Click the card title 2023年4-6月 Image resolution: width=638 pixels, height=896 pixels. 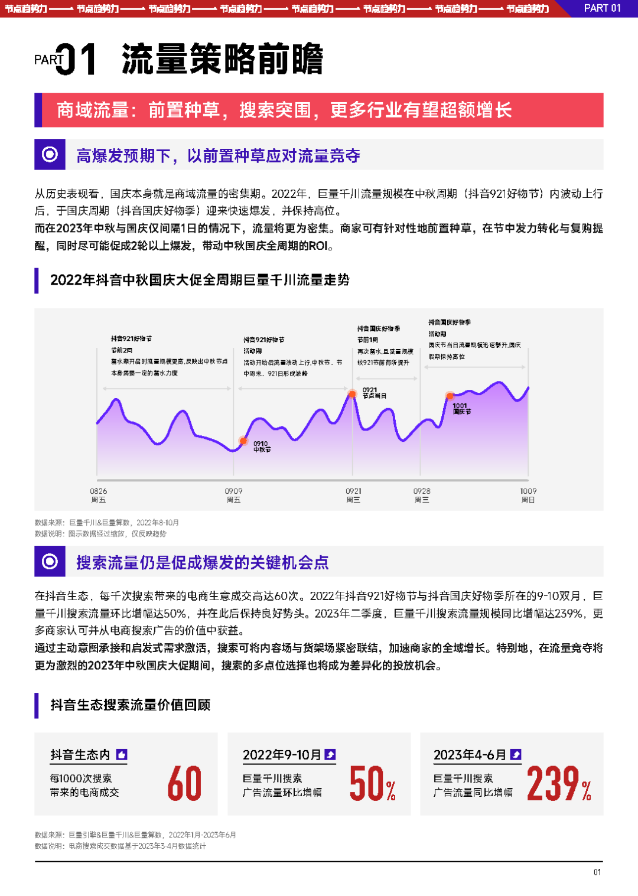point(470,755)
